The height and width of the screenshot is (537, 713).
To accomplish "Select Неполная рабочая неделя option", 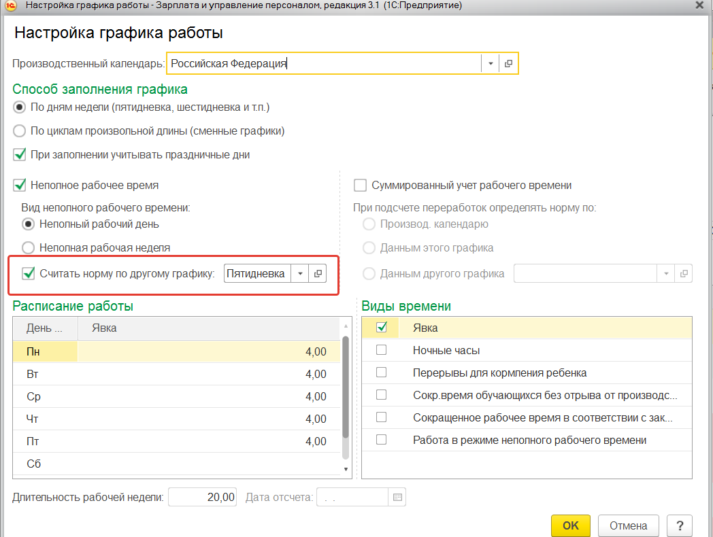I will coord(28,247).
